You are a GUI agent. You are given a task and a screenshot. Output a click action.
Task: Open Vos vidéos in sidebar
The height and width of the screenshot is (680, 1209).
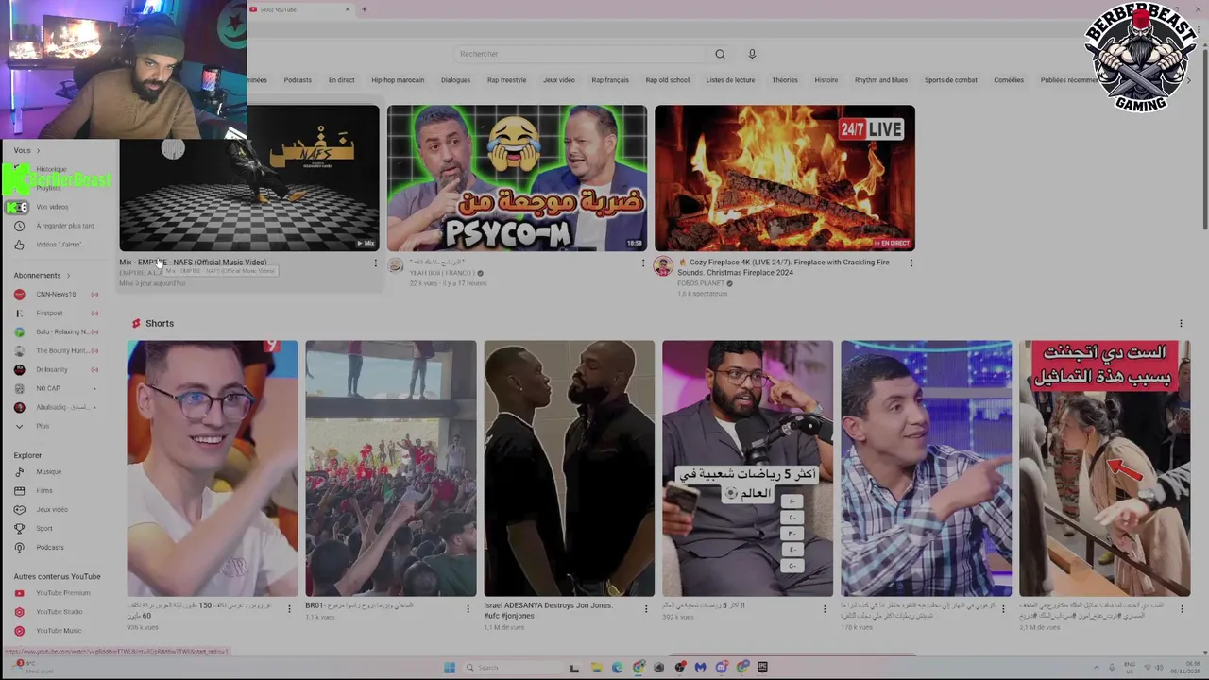pyautogui.click(x=52, y=207)
